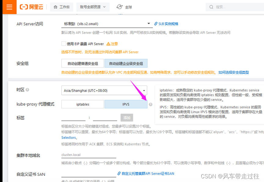Click the tag value input field
This screenshot has height=182, width=264.
pyautogui.click(x=105, y=118)
